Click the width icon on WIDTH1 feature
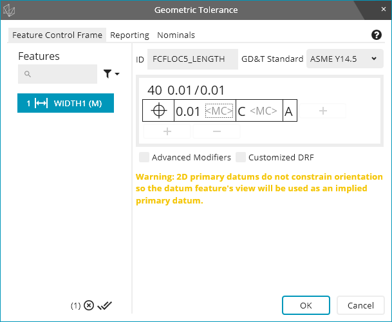392x322 pixels. coord(41,103)
